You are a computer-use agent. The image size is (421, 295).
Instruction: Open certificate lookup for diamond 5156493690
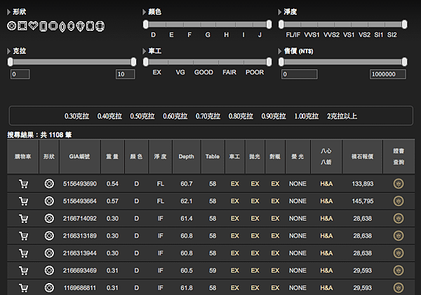click(x=399, y=184)
